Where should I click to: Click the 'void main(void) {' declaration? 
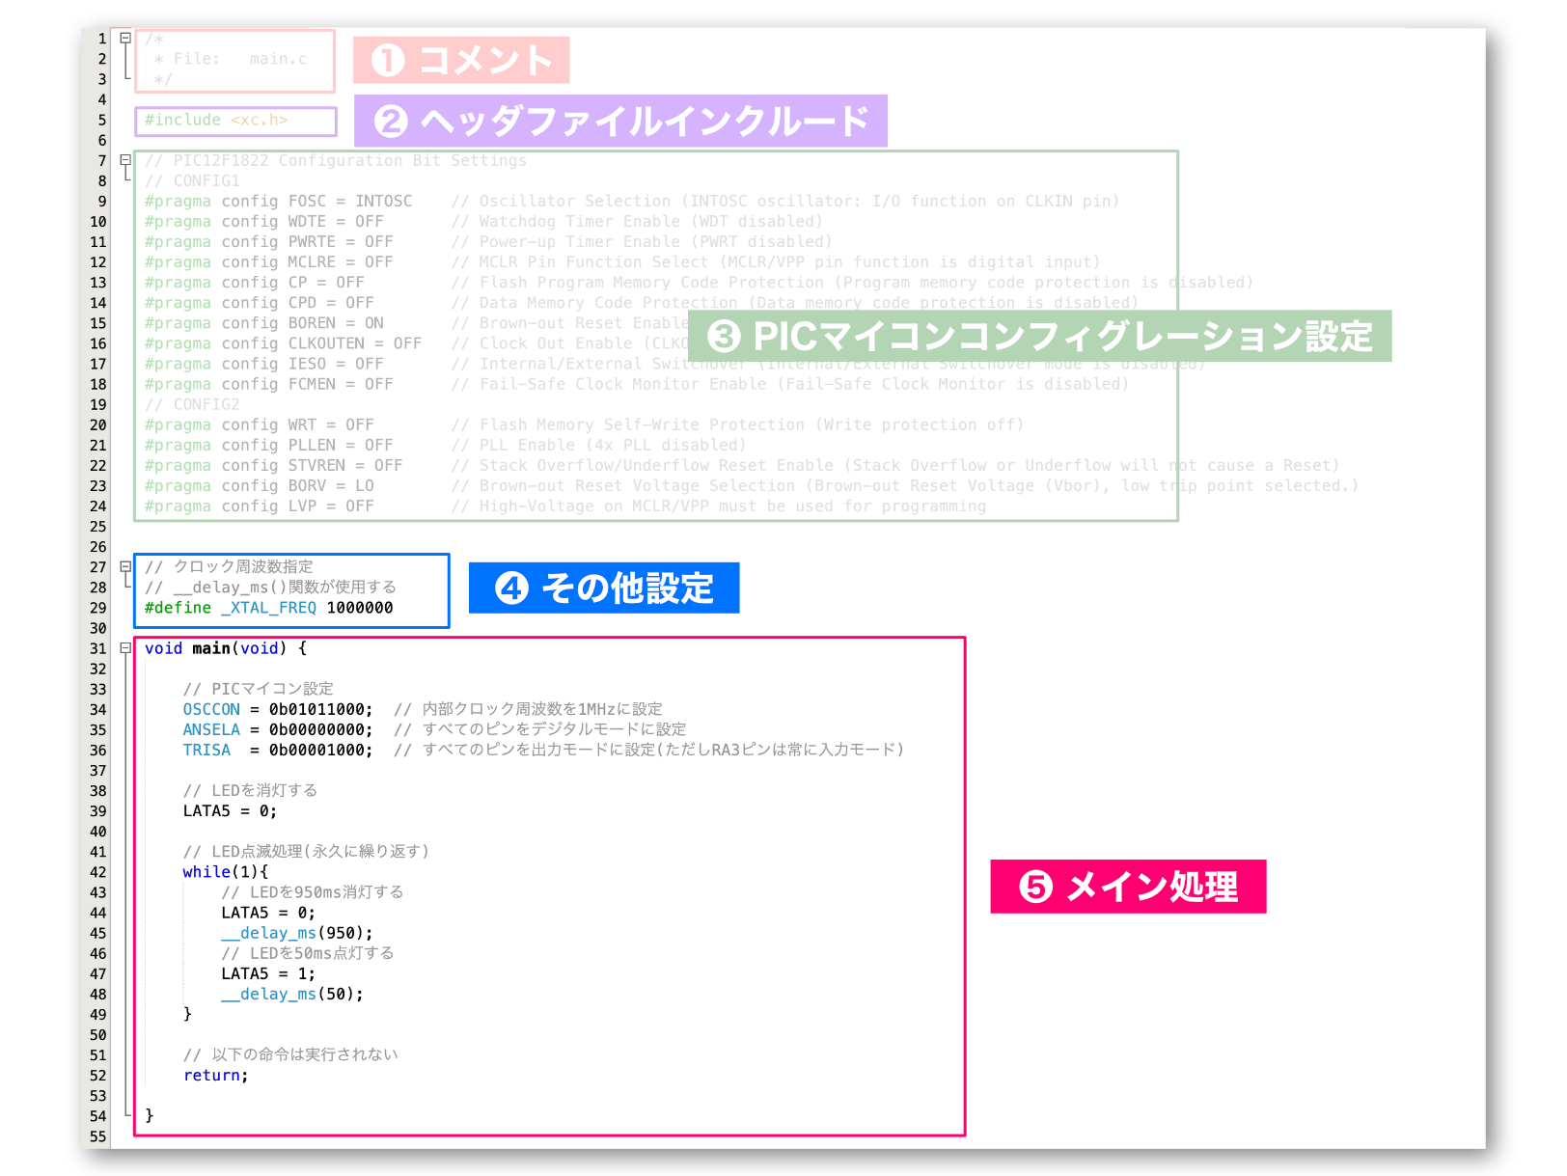point(226,648)
